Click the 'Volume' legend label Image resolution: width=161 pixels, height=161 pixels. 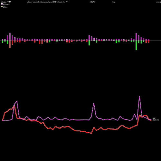click(x=6, y=5)
